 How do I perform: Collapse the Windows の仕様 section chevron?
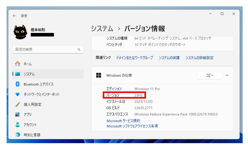click(227, 75)
